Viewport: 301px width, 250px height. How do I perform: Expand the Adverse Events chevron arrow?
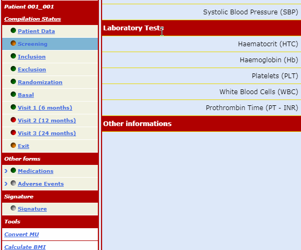(6, 184)
